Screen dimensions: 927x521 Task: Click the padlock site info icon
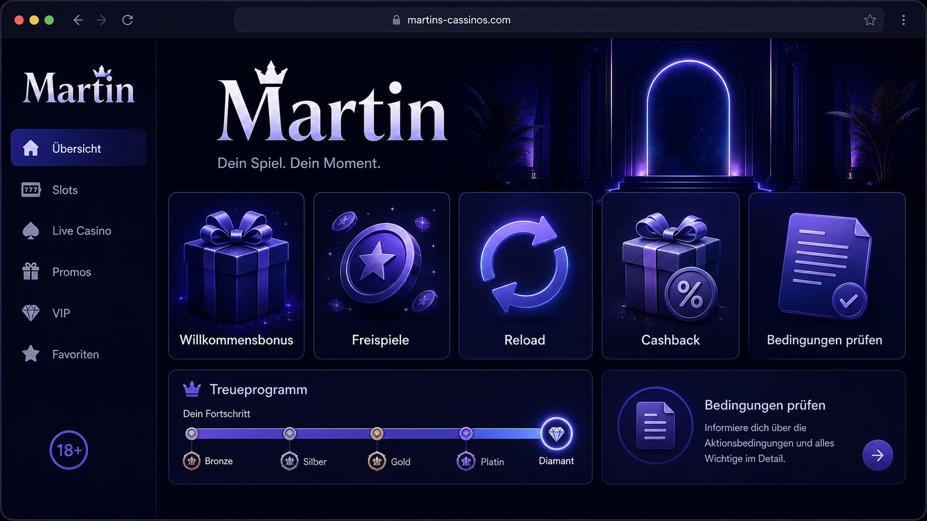point(396,20)
